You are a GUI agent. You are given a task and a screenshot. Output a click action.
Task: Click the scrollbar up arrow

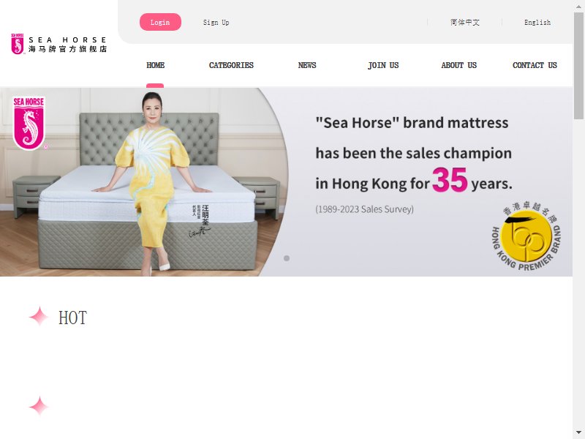tap(578, 7)
